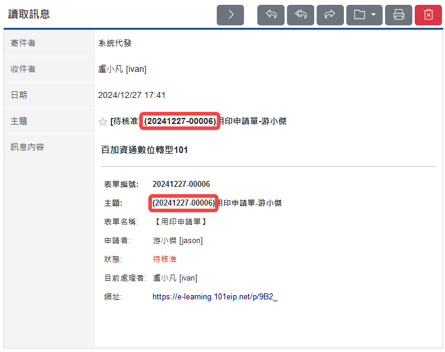
Task: Click the 狀態: label
Action: [x=113, y=259]
